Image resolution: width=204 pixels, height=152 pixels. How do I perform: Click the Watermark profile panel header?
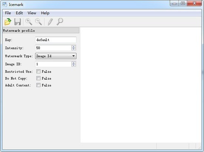(41, 30)
